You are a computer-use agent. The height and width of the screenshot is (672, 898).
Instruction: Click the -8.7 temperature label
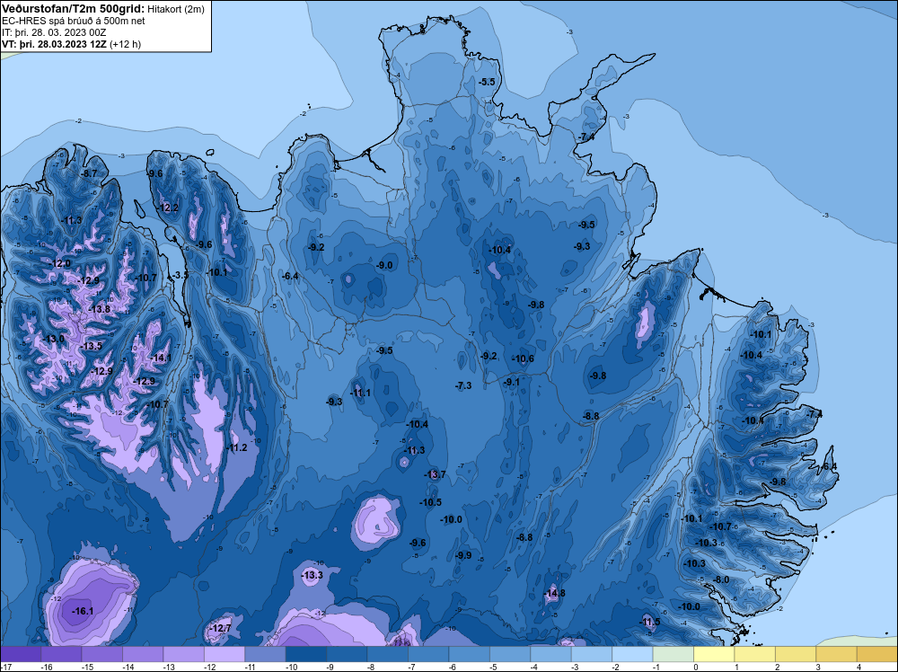[89, 173]
